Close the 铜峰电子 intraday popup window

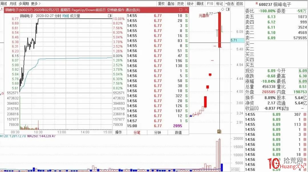[x=186, y=10]
